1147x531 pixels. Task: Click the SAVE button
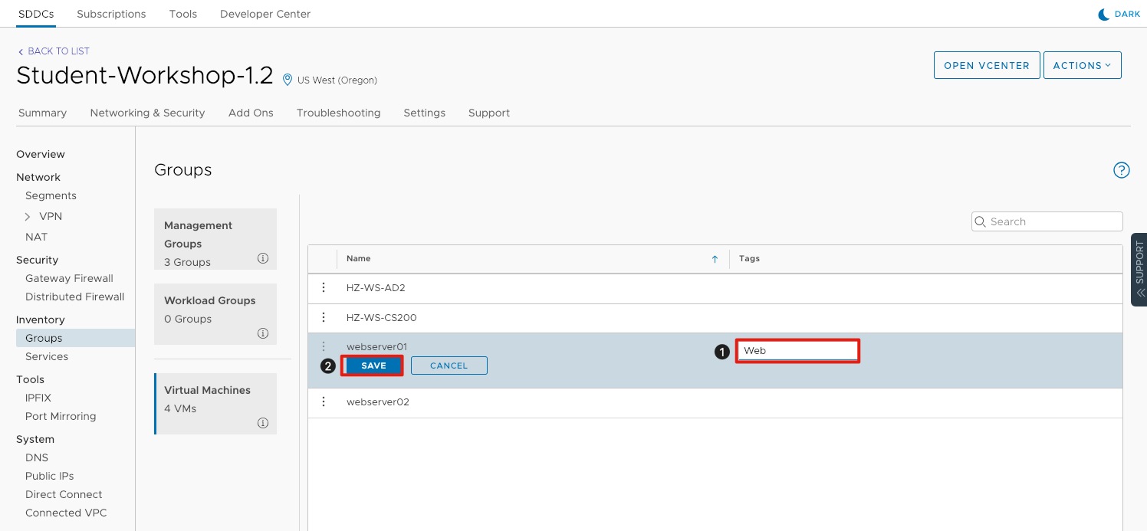(373, 365)
